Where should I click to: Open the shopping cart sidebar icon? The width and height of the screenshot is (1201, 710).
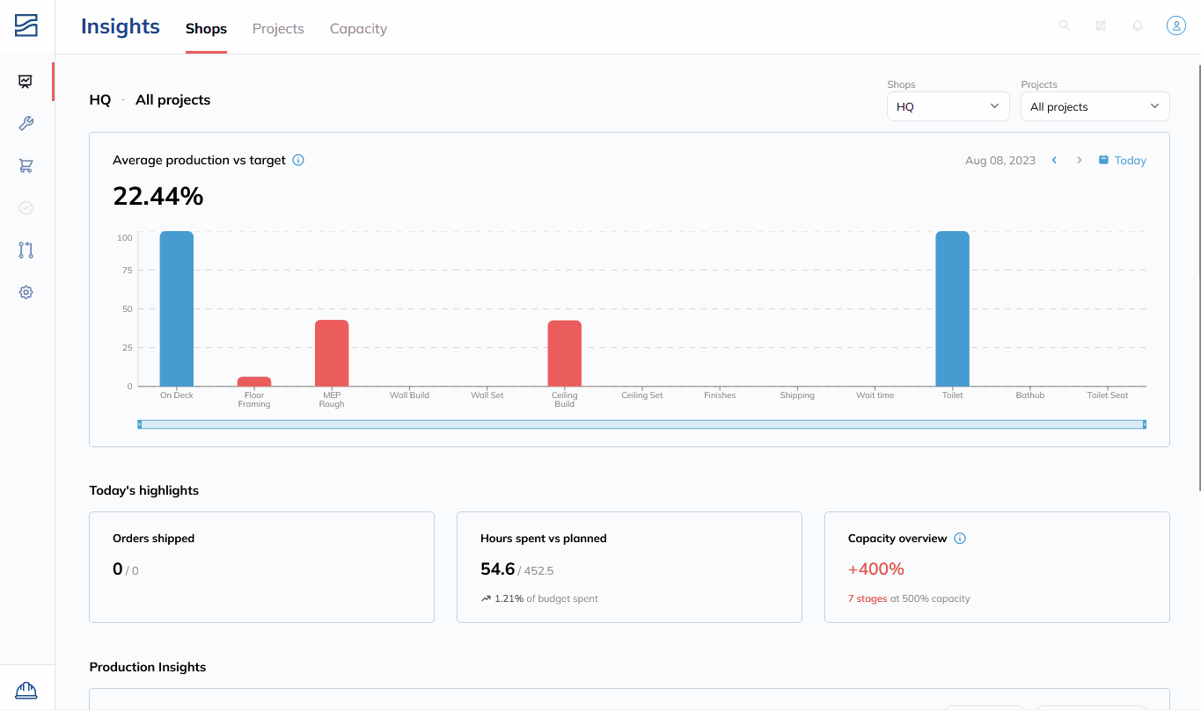click(x=26, y=166)
